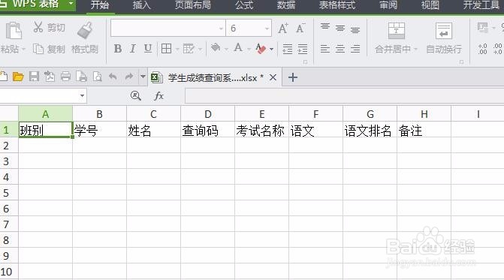The height and width of the screenshot is (280, 504).
Task: Click the Print icon
Action: [65, 77]
